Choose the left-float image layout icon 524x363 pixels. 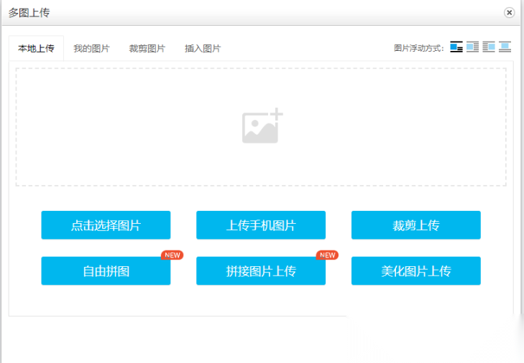pos(472,47)
